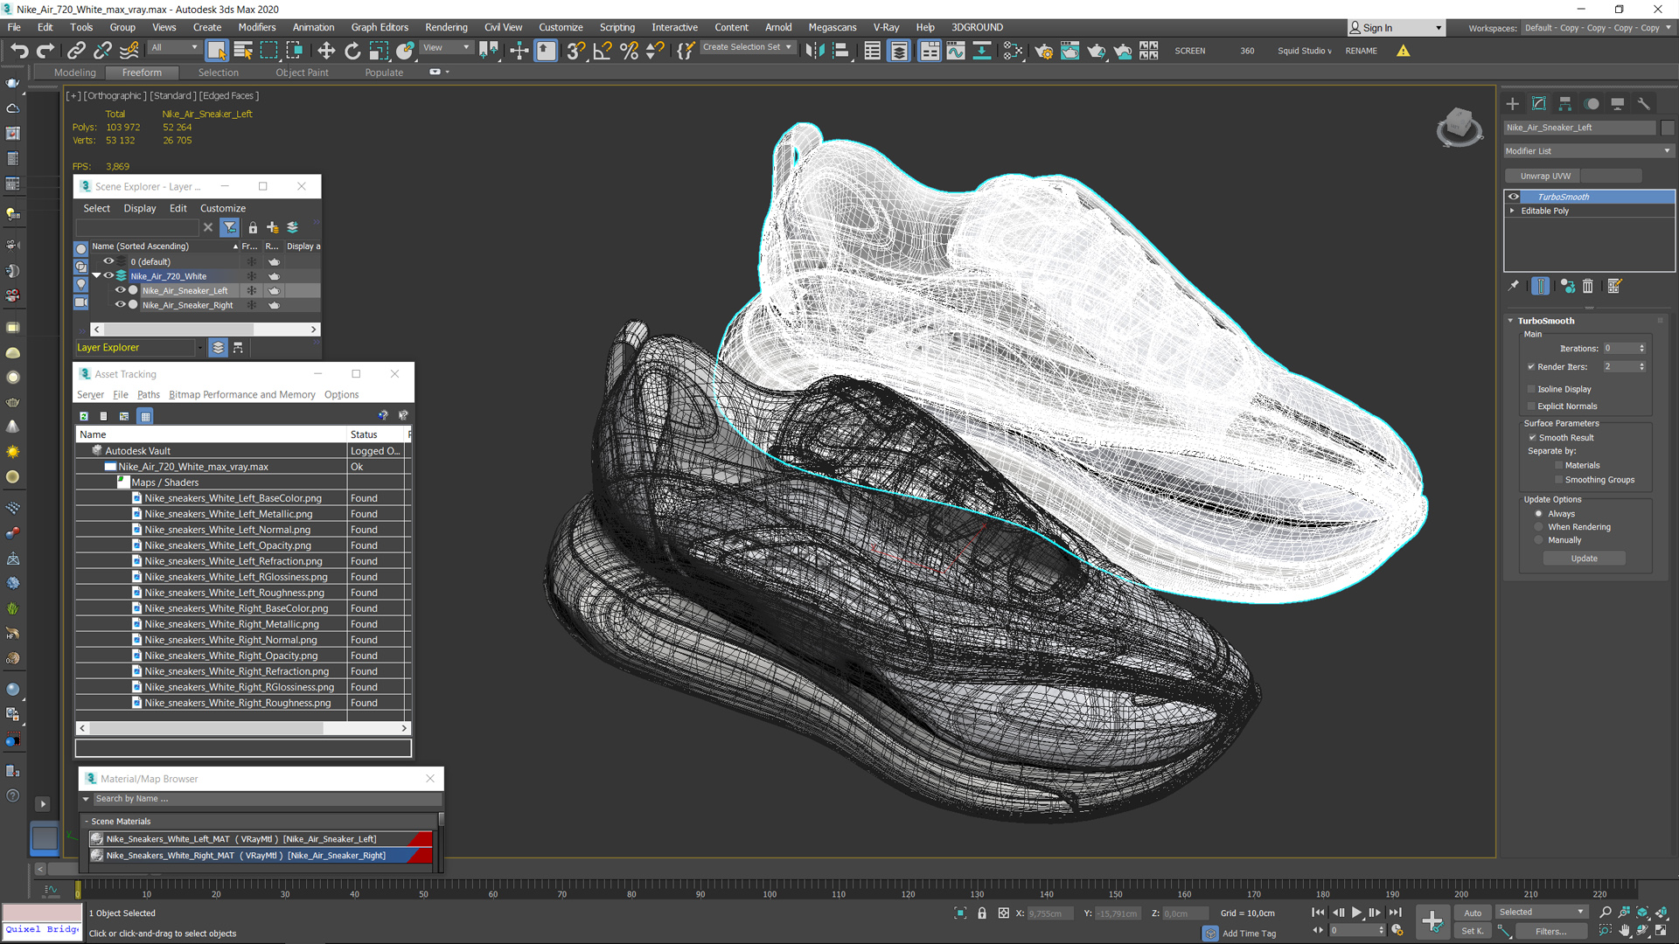The width and height of the screenshot is (1679, 944).
Task: Toggle the Auto key button
Action: 1473,913
